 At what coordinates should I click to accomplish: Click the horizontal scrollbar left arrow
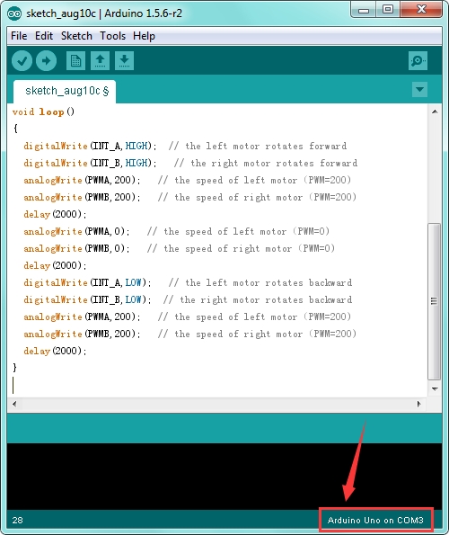(x=14, y=404)
